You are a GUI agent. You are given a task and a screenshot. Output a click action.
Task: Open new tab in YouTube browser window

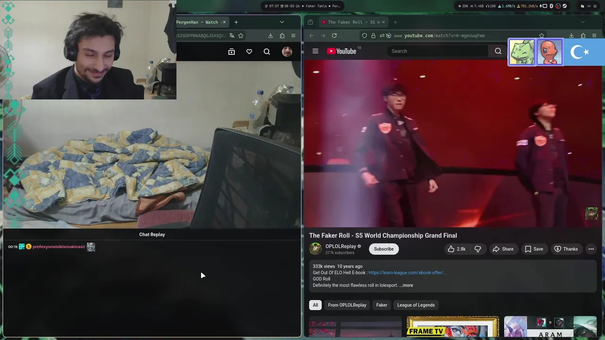click(x=395, y=22)
